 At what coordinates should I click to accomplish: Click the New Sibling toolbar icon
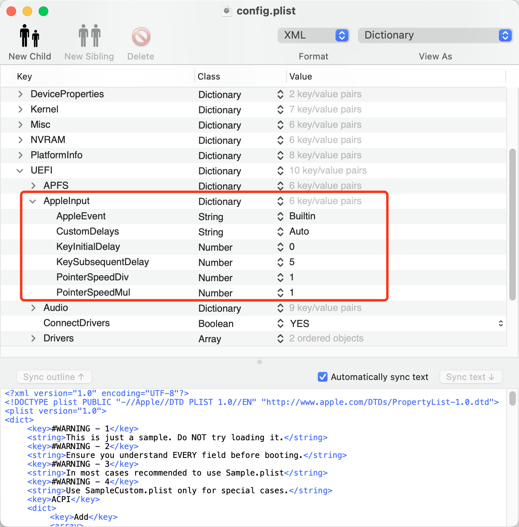(89, 36)
